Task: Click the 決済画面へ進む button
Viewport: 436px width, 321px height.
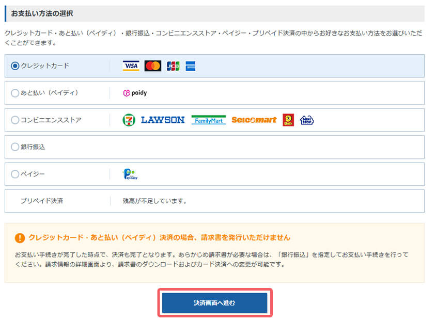Action: pos(215,302)
